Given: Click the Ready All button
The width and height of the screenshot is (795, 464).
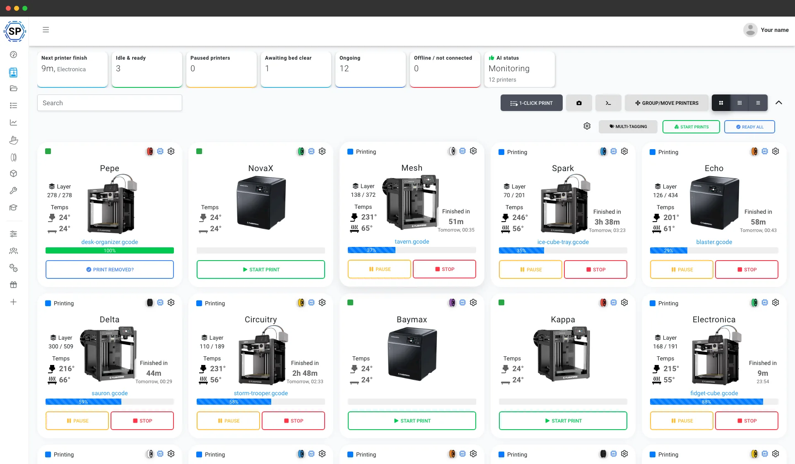Looking at the screenshot, I should click(749, 127).
